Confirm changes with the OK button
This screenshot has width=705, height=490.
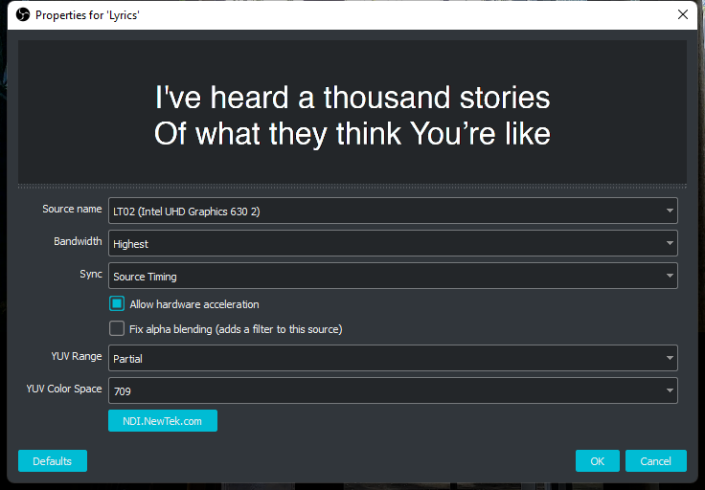(598, 460)
